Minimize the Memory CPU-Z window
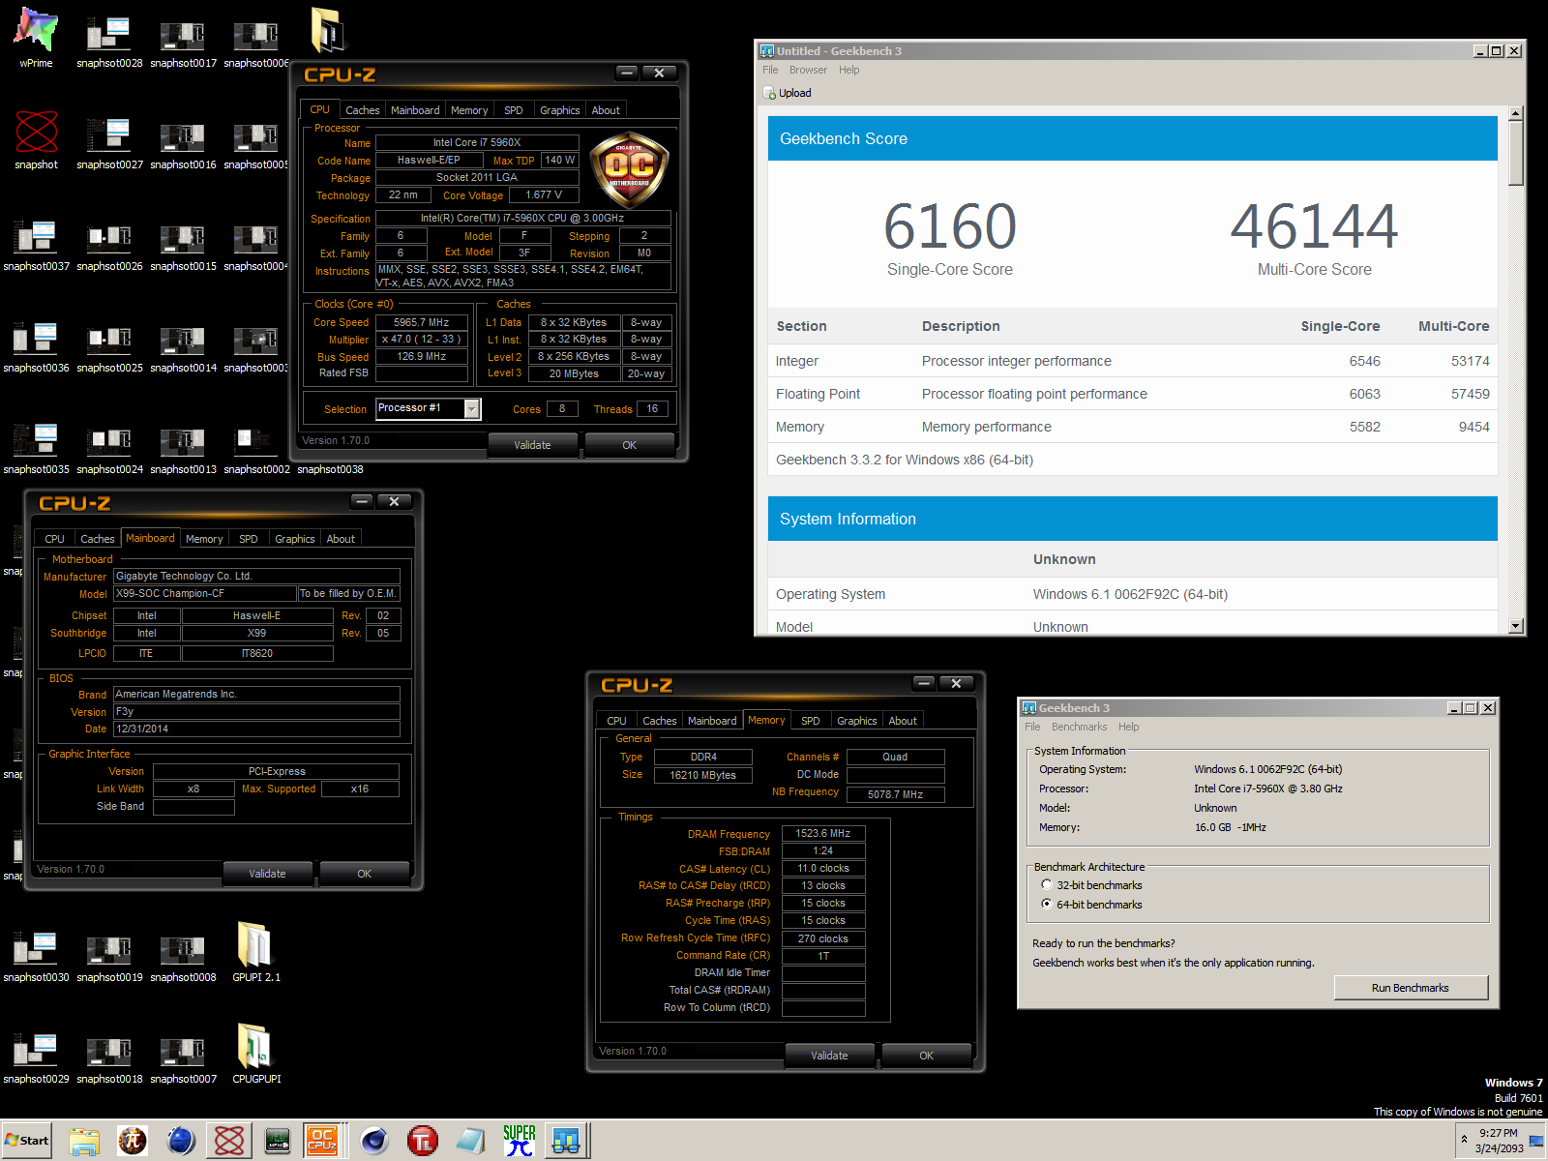The height and width of the screenshot is (1161, 1548). [924, 683]
